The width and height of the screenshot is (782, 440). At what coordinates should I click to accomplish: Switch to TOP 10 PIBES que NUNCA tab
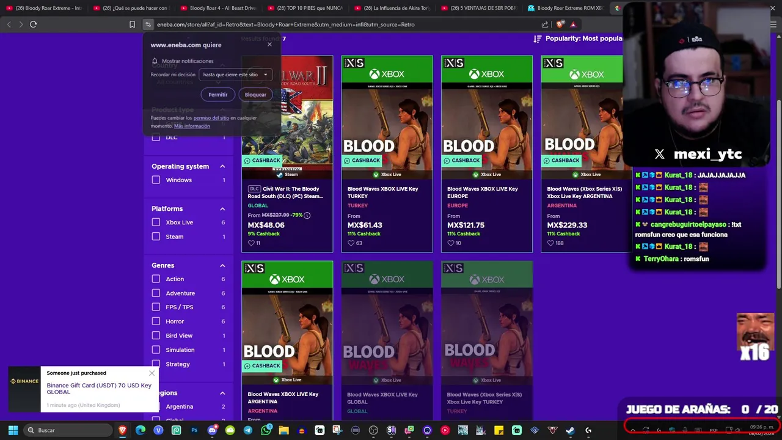pos(305,8)
